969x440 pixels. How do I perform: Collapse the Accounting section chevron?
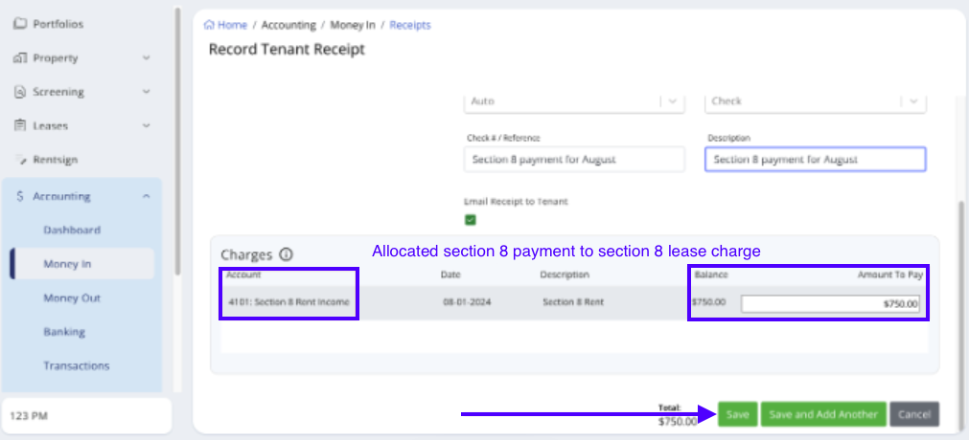tap(146, 196)
